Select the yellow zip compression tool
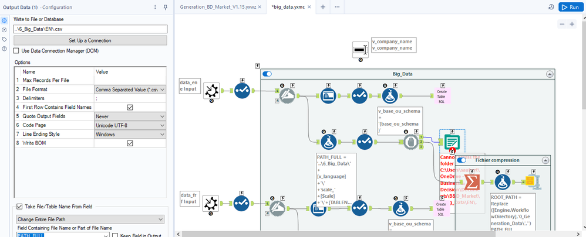Viewport: 586px width, 237px height. tap(532, 182)
